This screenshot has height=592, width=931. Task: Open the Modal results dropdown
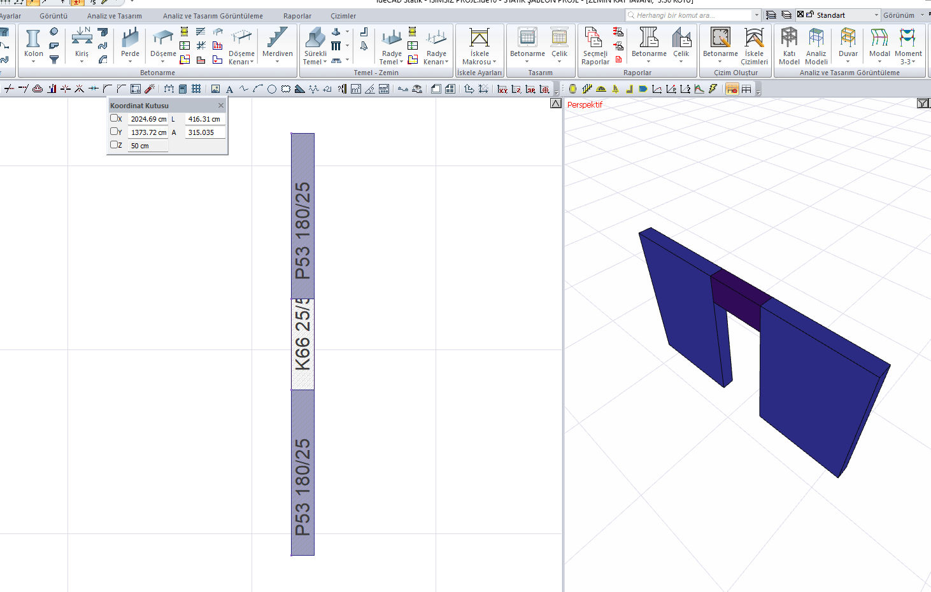click(x=879, y=62)
